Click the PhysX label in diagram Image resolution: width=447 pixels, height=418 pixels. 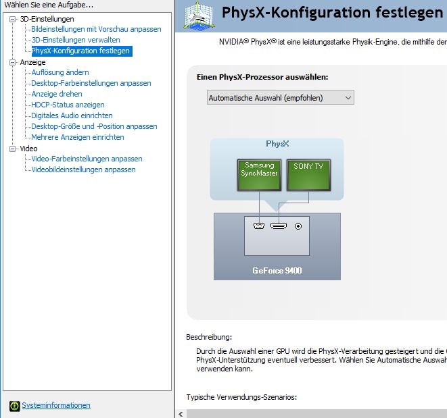(277, 144)
